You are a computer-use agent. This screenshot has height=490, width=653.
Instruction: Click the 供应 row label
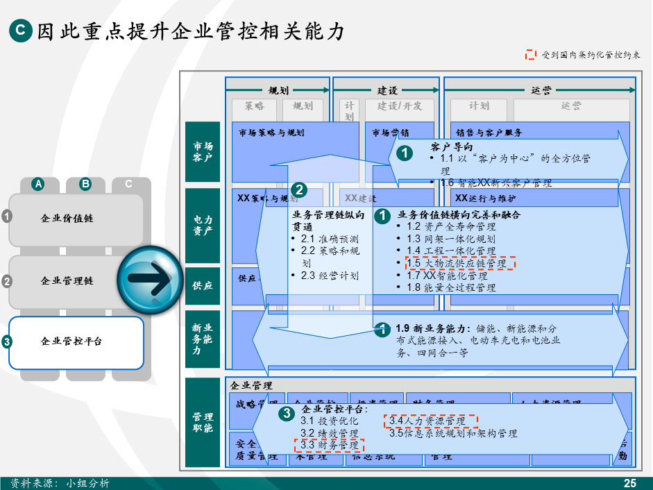[203, 286]
